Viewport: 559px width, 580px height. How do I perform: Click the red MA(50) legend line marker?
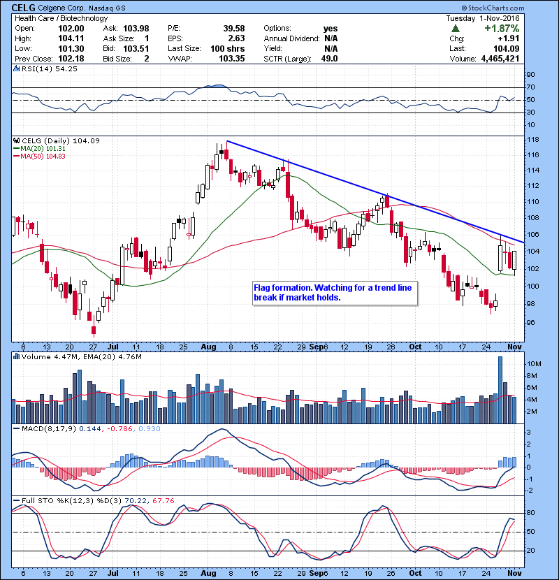pyautogui.click(x=16, y=156)
